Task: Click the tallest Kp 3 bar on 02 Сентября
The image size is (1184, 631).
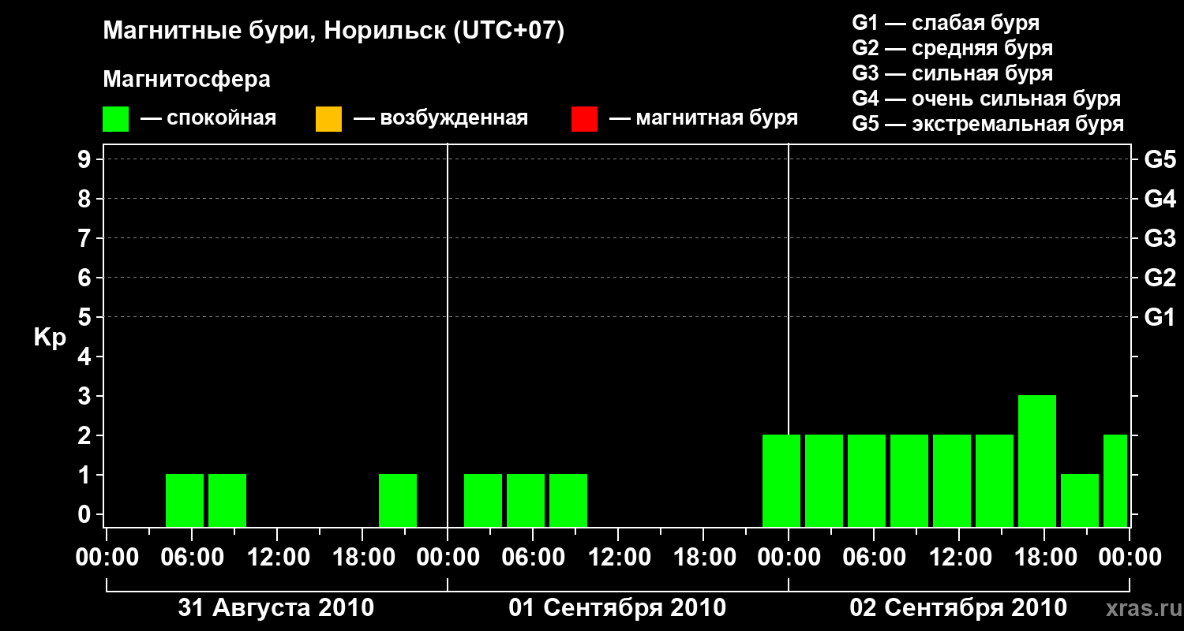Action: (x=1037, y=461)
